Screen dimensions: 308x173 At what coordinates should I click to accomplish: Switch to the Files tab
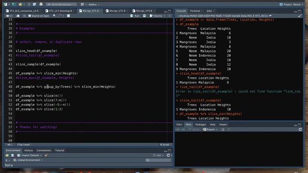[179, 124]
